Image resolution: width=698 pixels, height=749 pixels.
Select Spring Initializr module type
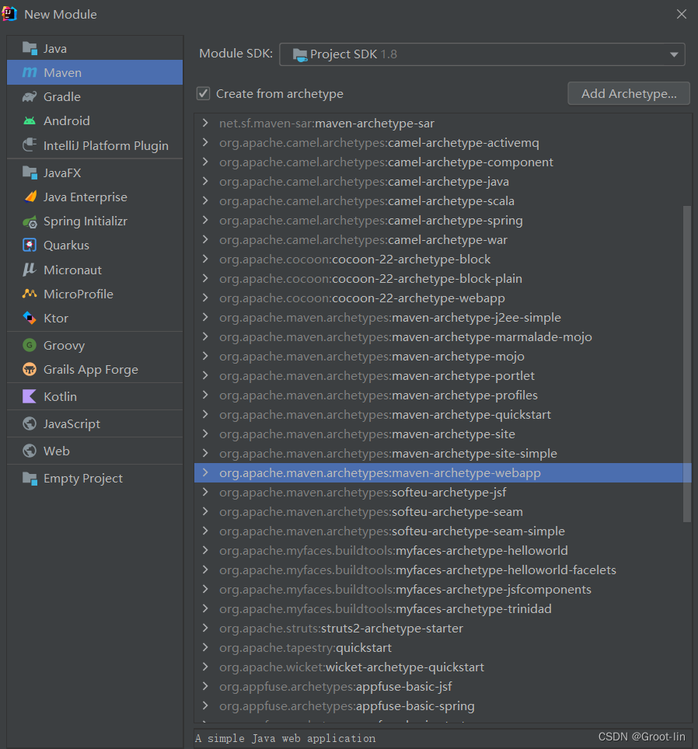[x=95, y=221]
